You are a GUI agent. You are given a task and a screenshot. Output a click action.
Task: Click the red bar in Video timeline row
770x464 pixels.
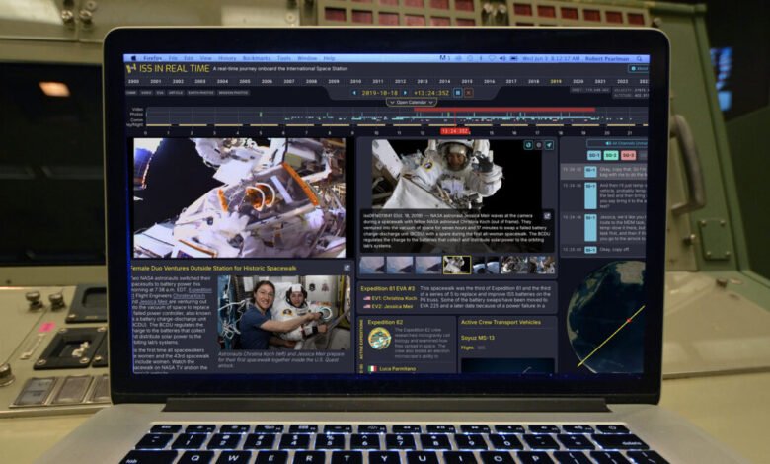click(x=503, y=110)
